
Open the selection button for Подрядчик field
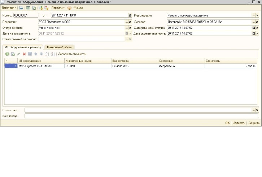pos(126,22)
